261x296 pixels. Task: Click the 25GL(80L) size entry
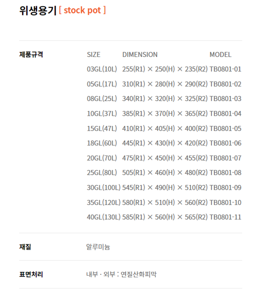click(x=102, y=172)
